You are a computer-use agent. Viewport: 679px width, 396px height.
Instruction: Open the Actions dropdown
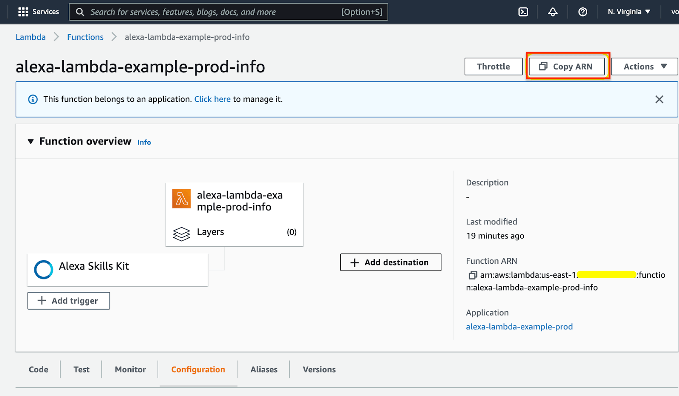(644, 67)
